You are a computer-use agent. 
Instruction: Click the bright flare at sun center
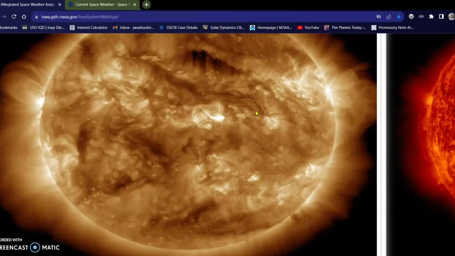click(216, 117)
